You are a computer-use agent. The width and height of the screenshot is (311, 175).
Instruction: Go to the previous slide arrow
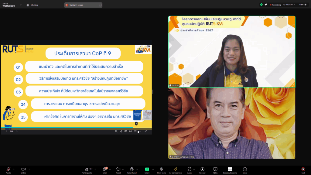coord(6,131)
